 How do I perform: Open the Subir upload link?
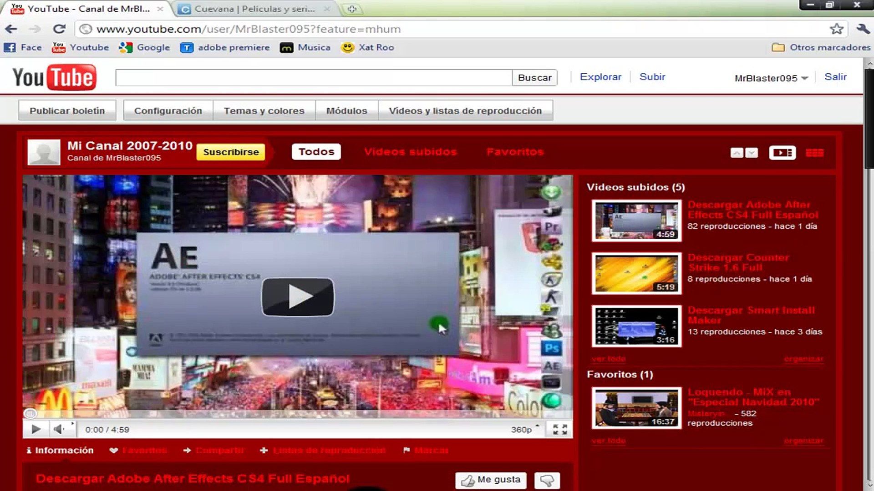coord(652,77)
